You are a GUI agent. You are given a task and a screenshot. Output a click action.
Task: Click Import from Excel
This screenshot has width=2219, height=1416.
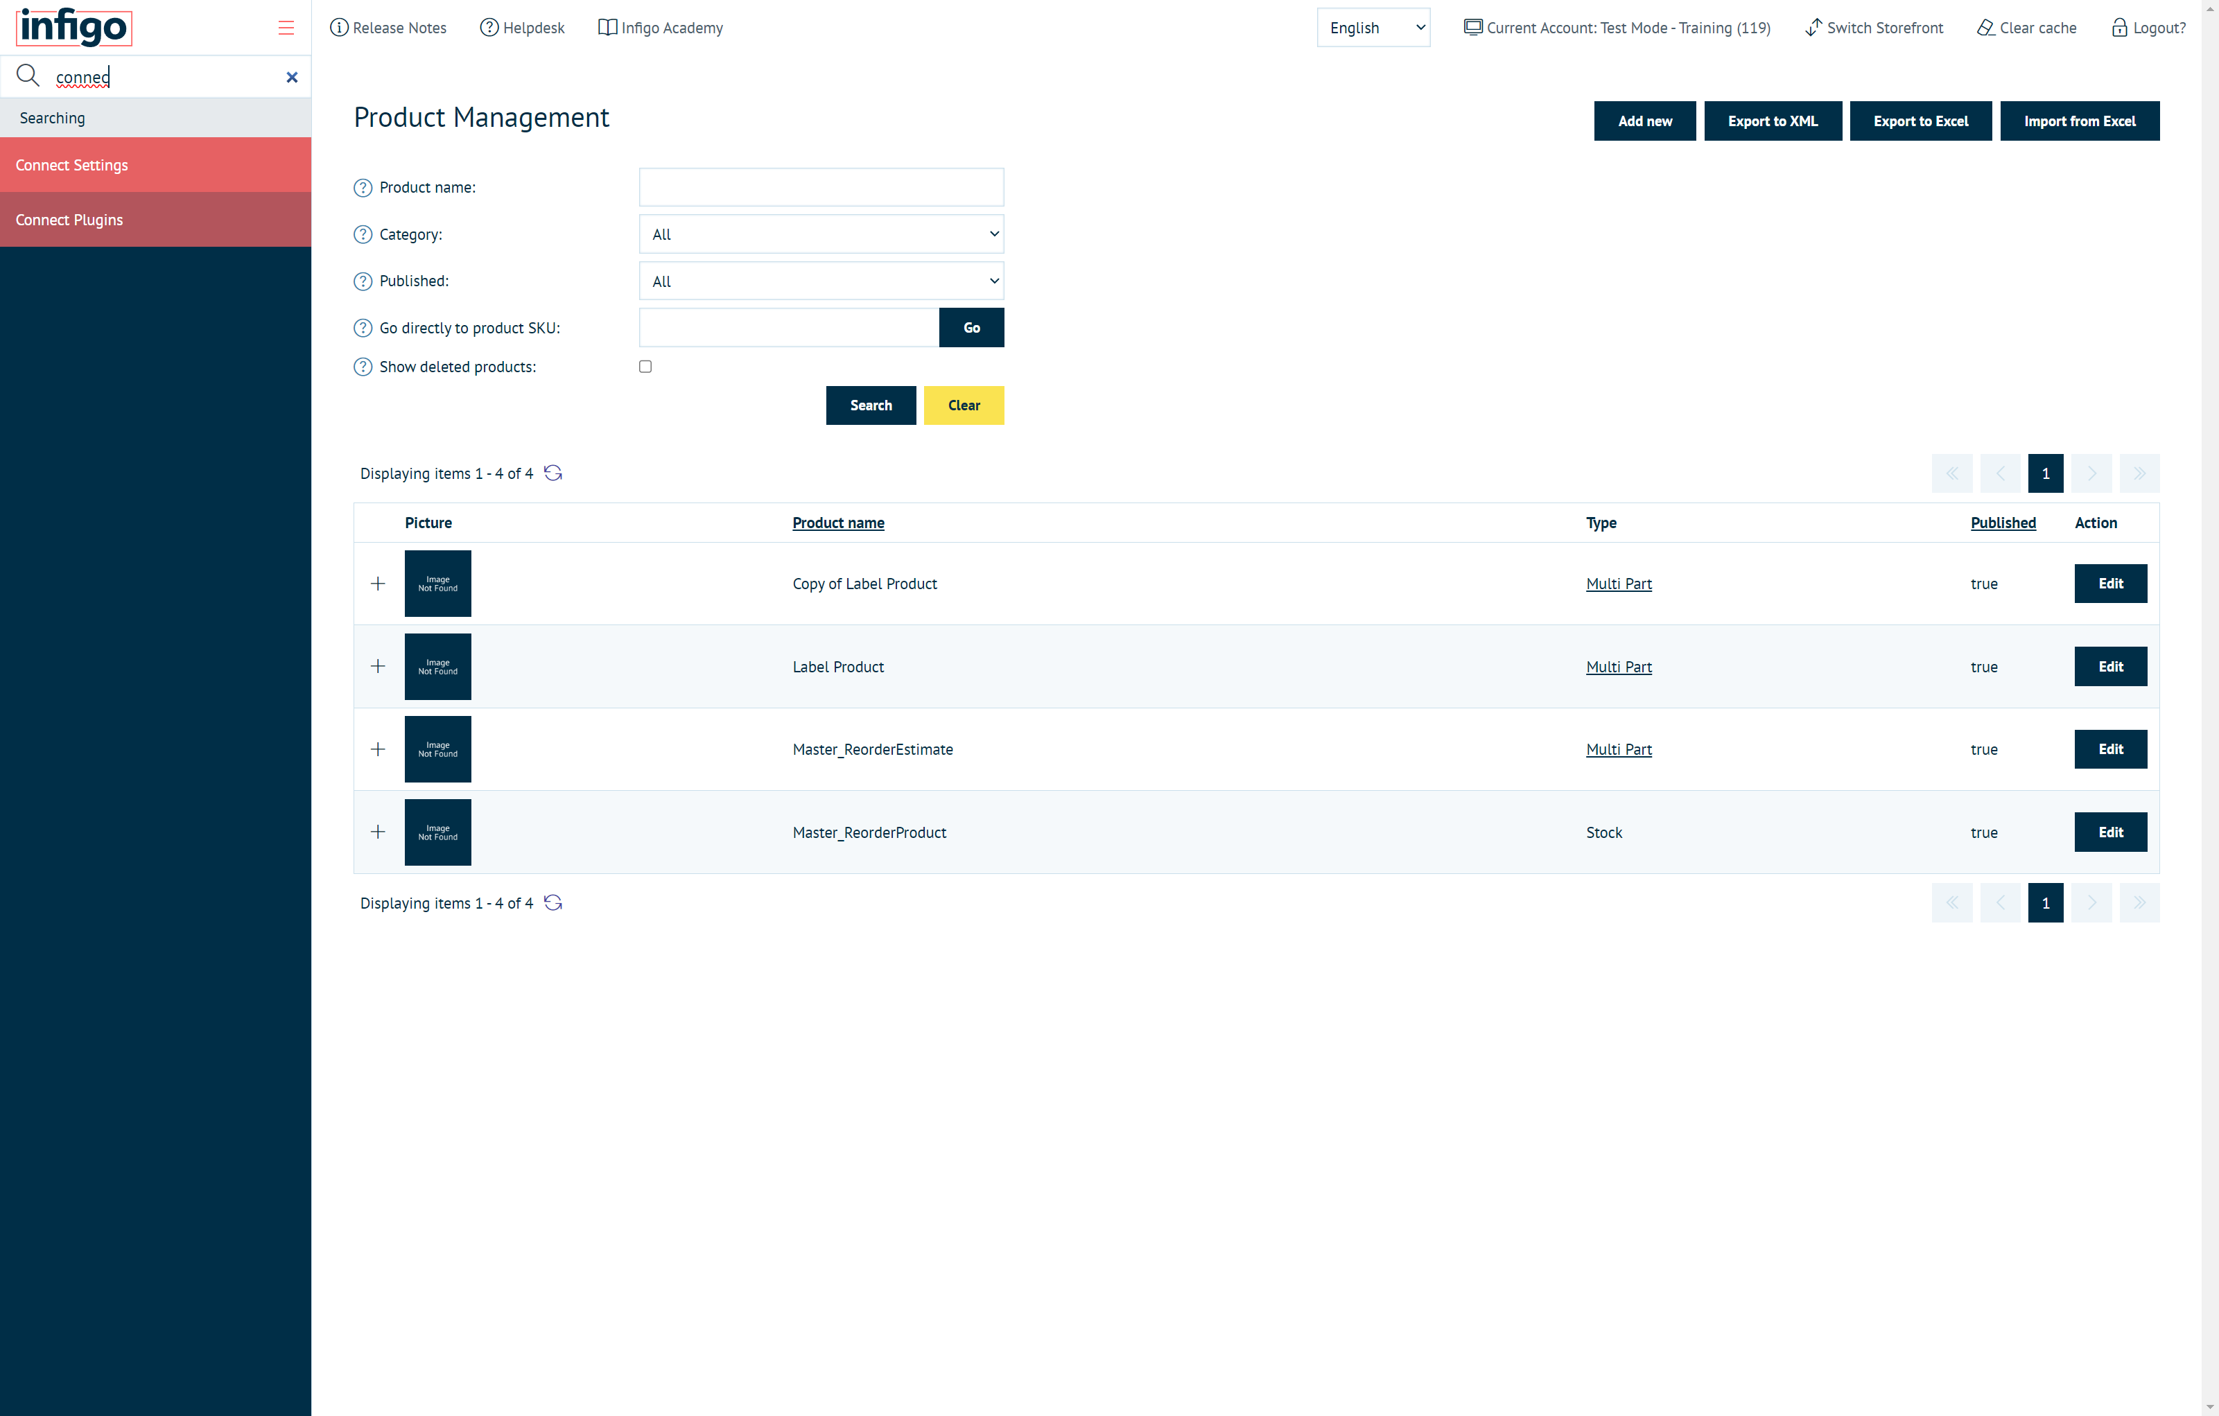click(2080, 121)
